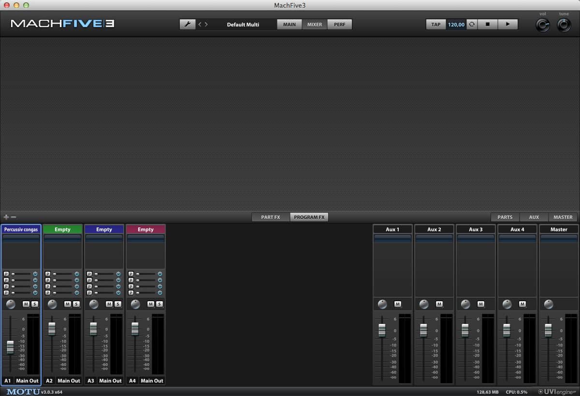Mute the Aux 1 channel
Viewport: 580px width, 396px height.
pos(398,304)
